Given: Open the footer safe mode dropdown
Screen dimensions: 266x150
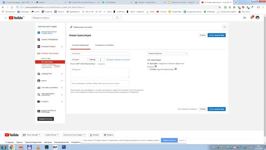Looking at the screenshot, I should click(x=74, y=135).
